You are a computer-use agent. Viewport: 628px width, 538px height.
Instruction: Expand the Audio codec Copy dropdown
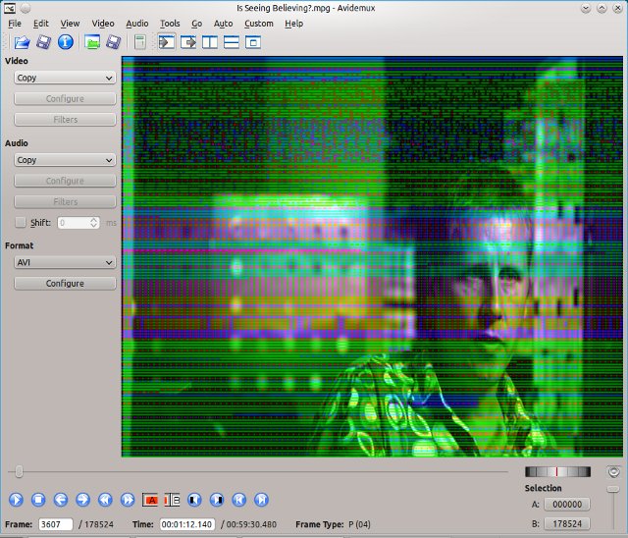pos(65,160)
